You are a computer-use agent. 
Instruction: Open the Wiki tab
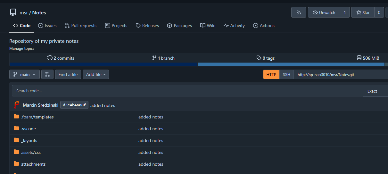[x=208, y=26]
